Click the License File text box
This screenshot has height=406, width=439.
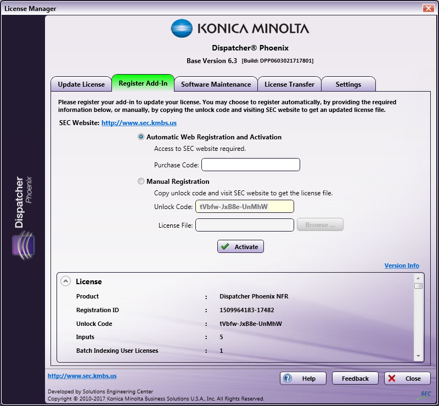coord(244,225)
